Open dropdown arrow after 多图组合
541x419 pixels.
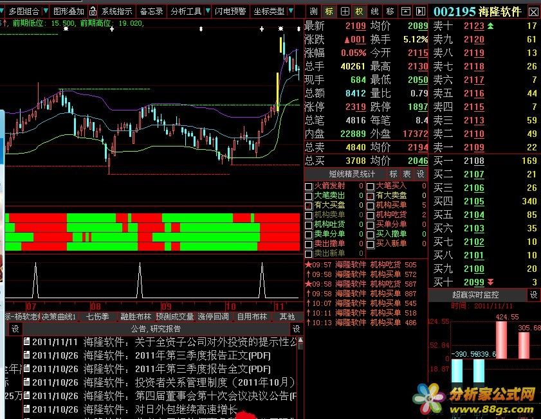point(46,11)
